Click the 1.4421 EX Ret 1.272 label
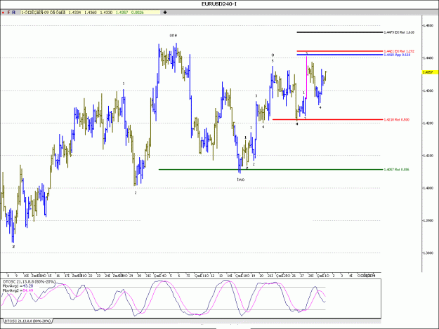Image resolution: width=439 pixels, height=329 pixels. pos(399,51)
